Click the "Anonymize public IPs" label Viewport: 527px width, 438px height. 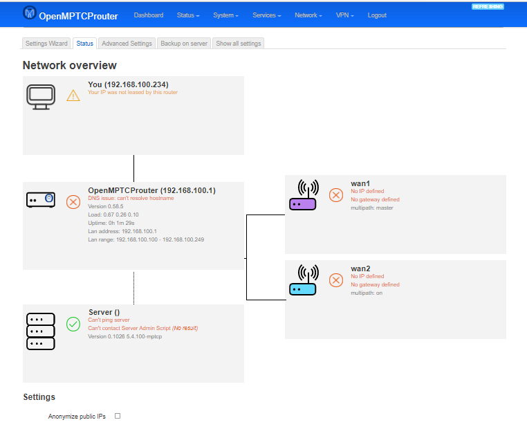pyautogui.click(x=77, y=416)
